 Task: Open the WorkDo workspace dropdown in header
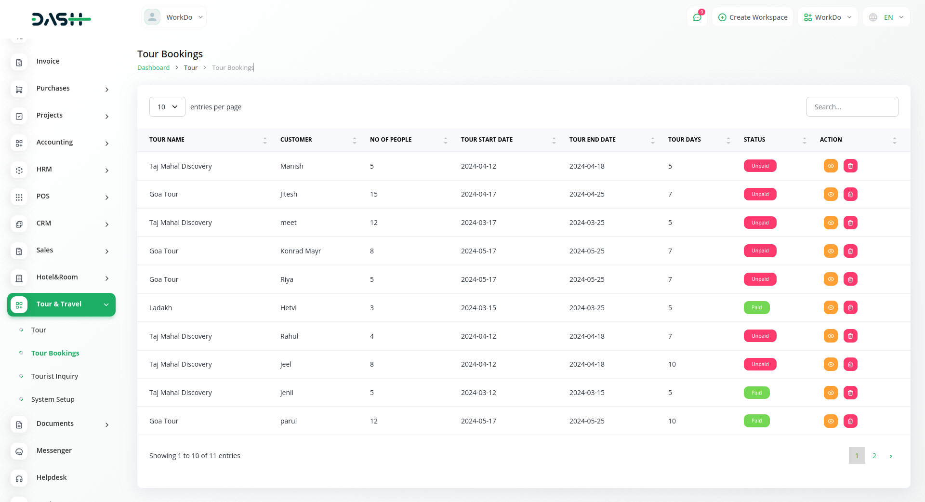click(x=828, y=17)
